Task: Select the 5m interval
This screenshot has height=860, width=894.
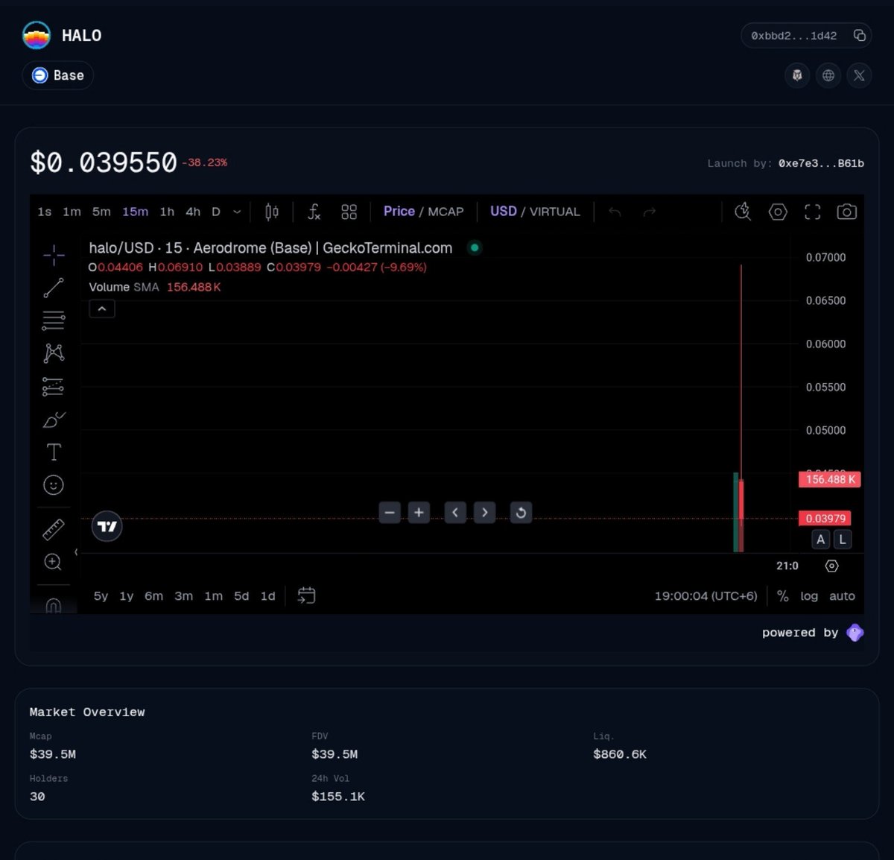Action: point(101,212)
